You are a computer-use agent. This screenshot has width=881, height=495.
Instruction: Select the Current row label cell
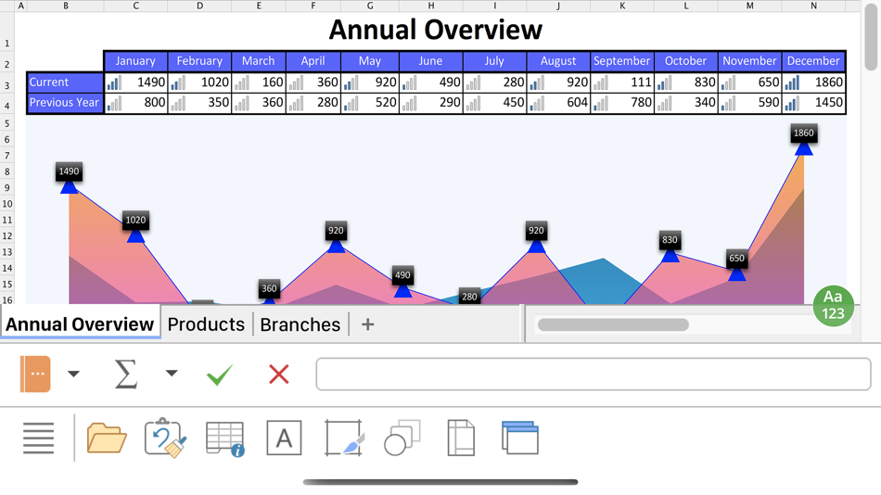click(x=65, y=82)
